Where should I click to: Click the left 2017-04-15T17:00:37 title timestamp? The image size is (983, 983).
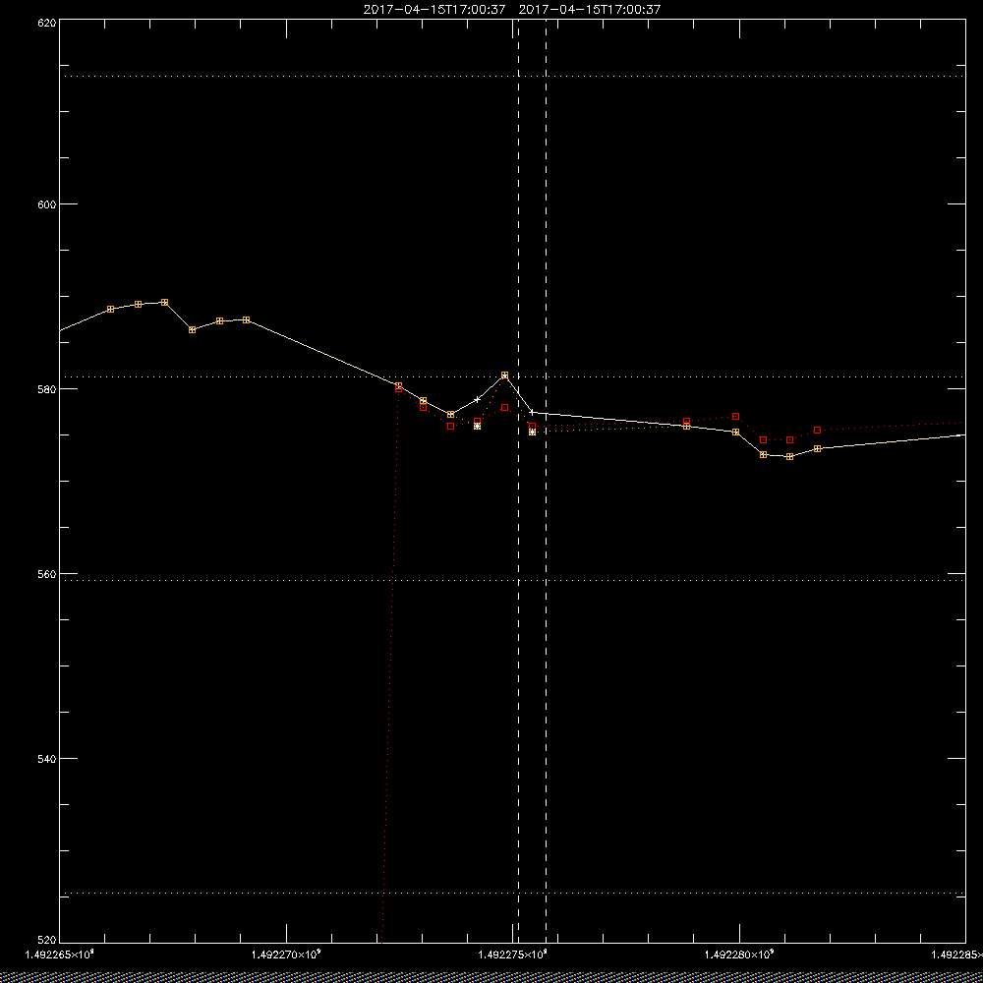(434, 10)
